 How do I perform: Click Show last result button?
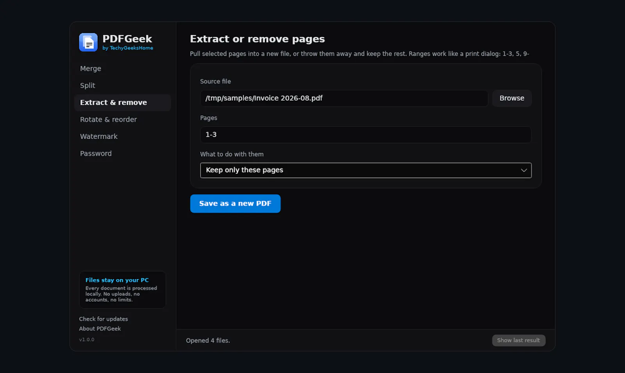coord(518,340)
